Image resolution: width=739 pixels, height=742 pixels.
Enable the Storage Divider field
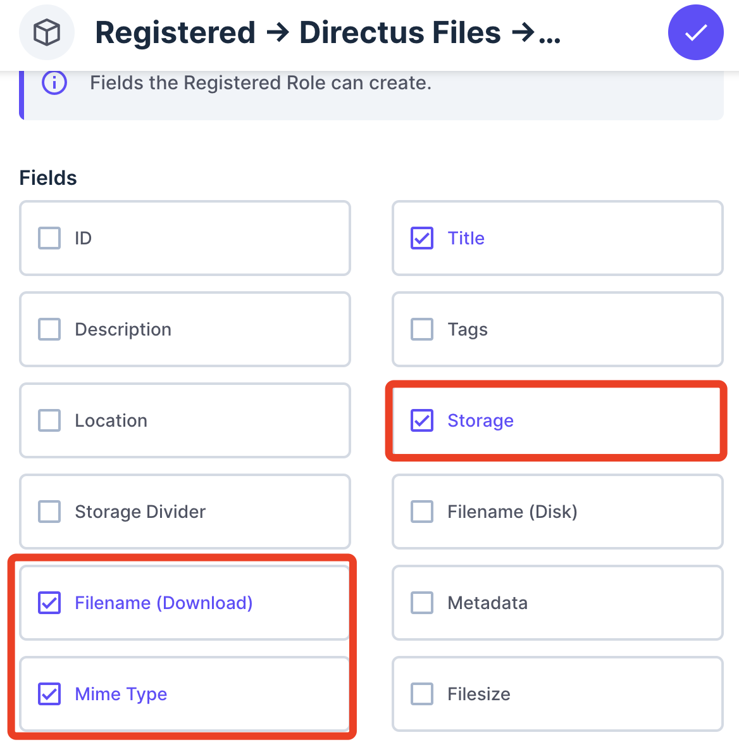coord(49,512)
